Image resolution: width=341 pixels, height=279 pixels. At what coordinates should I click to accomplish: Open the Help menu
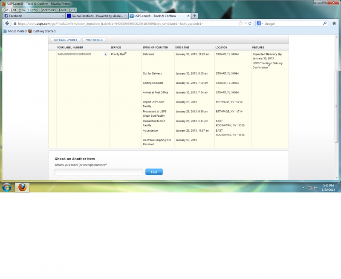(x=72, y=10)
